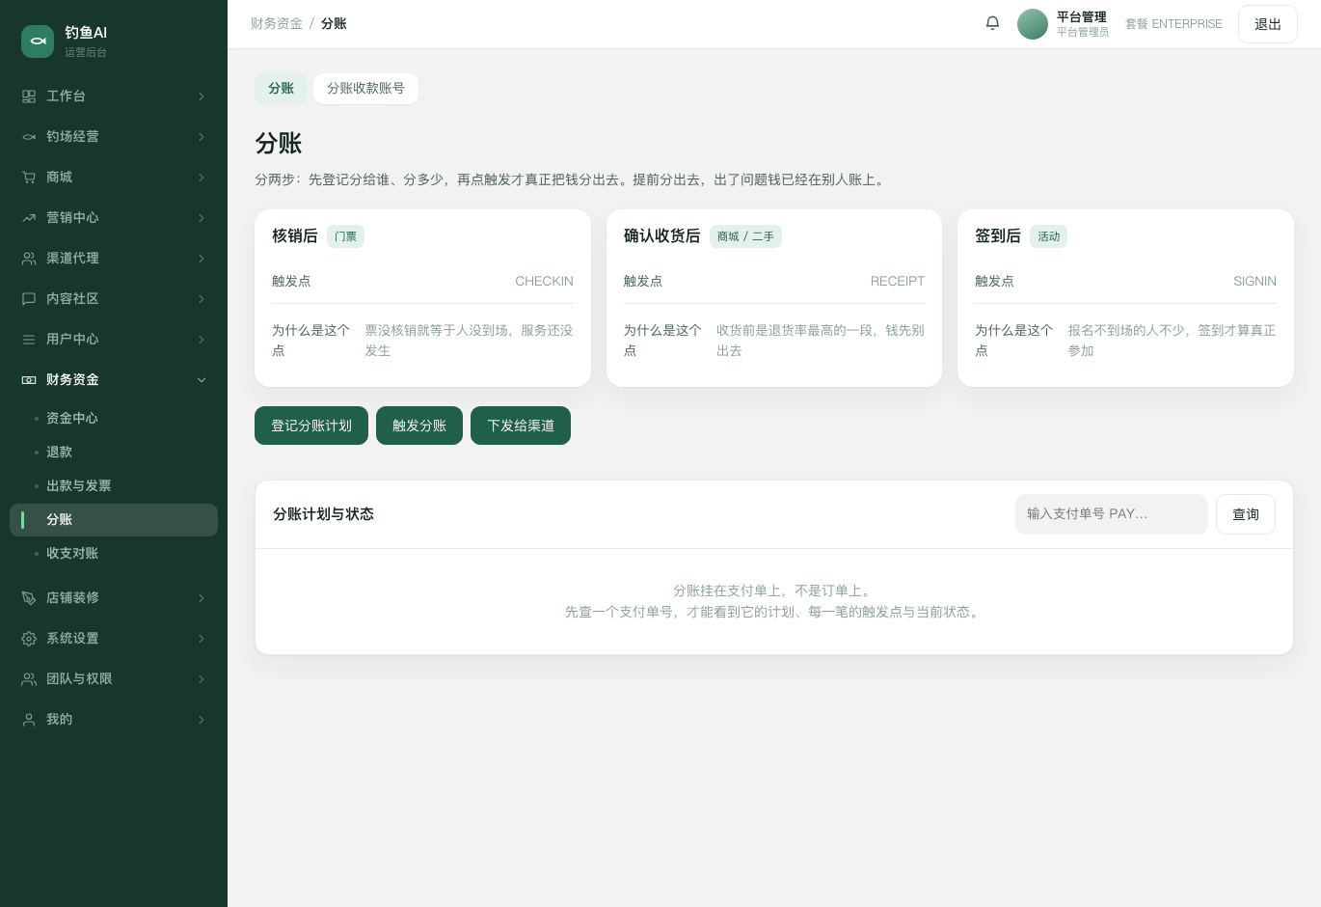Screen dimensions: 1321x907
Task: Click the 钓场经营 fish icon
Action: [29, 137]
